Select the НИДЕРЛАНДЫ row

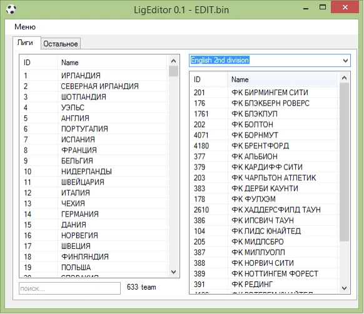tap(94, 171)
